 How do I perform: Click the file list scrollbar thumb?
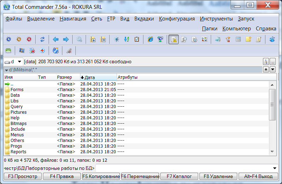pyautogui.click(x=272, y=105)
